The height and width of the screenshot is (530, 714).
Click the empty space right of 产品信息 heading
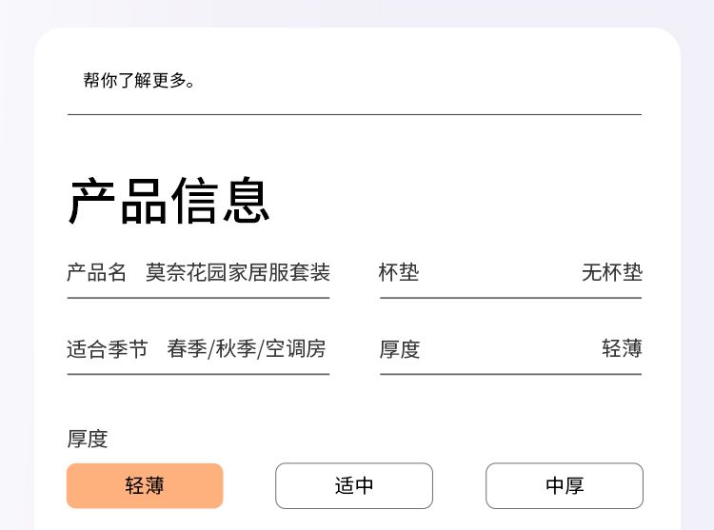(457, 201)
